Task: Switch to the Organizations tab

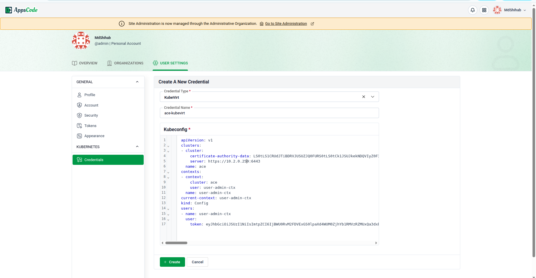Action: [x=125, y=63]
